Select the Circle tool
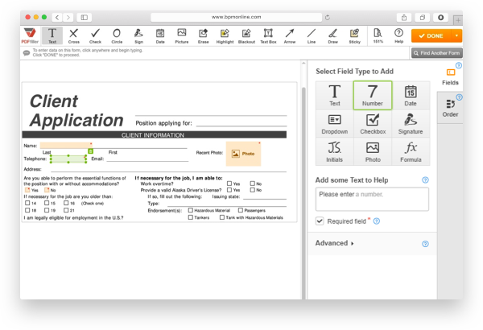483x330 pixels. point(117,35)
